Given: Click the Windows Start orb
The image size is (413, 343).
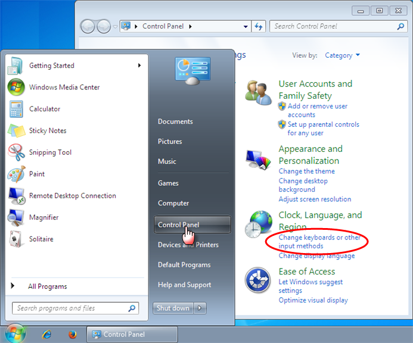Looking at the screenshot, I should (15, 333).
